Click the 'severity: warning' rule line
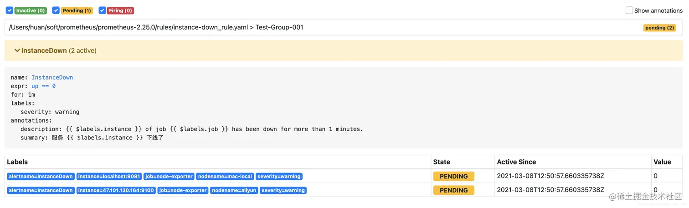The image size is (689, 208). (50, 112)
